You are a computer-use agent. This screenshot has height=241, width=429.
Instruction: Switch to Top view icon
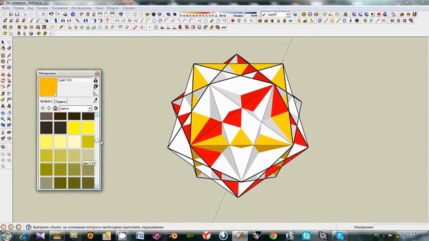(88, 14)
